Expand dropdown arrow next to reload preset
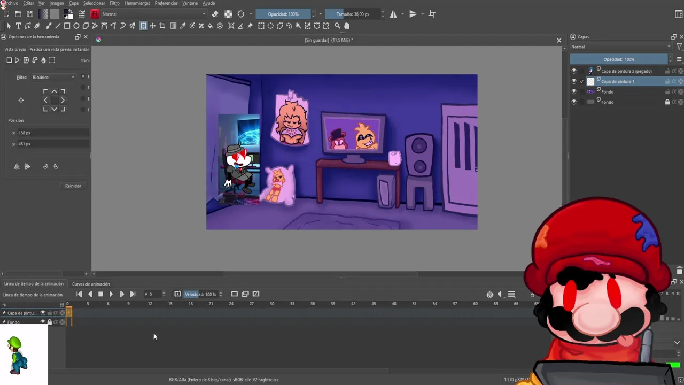The height and width of the screenshot is (385, 684). tap(252, 14)
